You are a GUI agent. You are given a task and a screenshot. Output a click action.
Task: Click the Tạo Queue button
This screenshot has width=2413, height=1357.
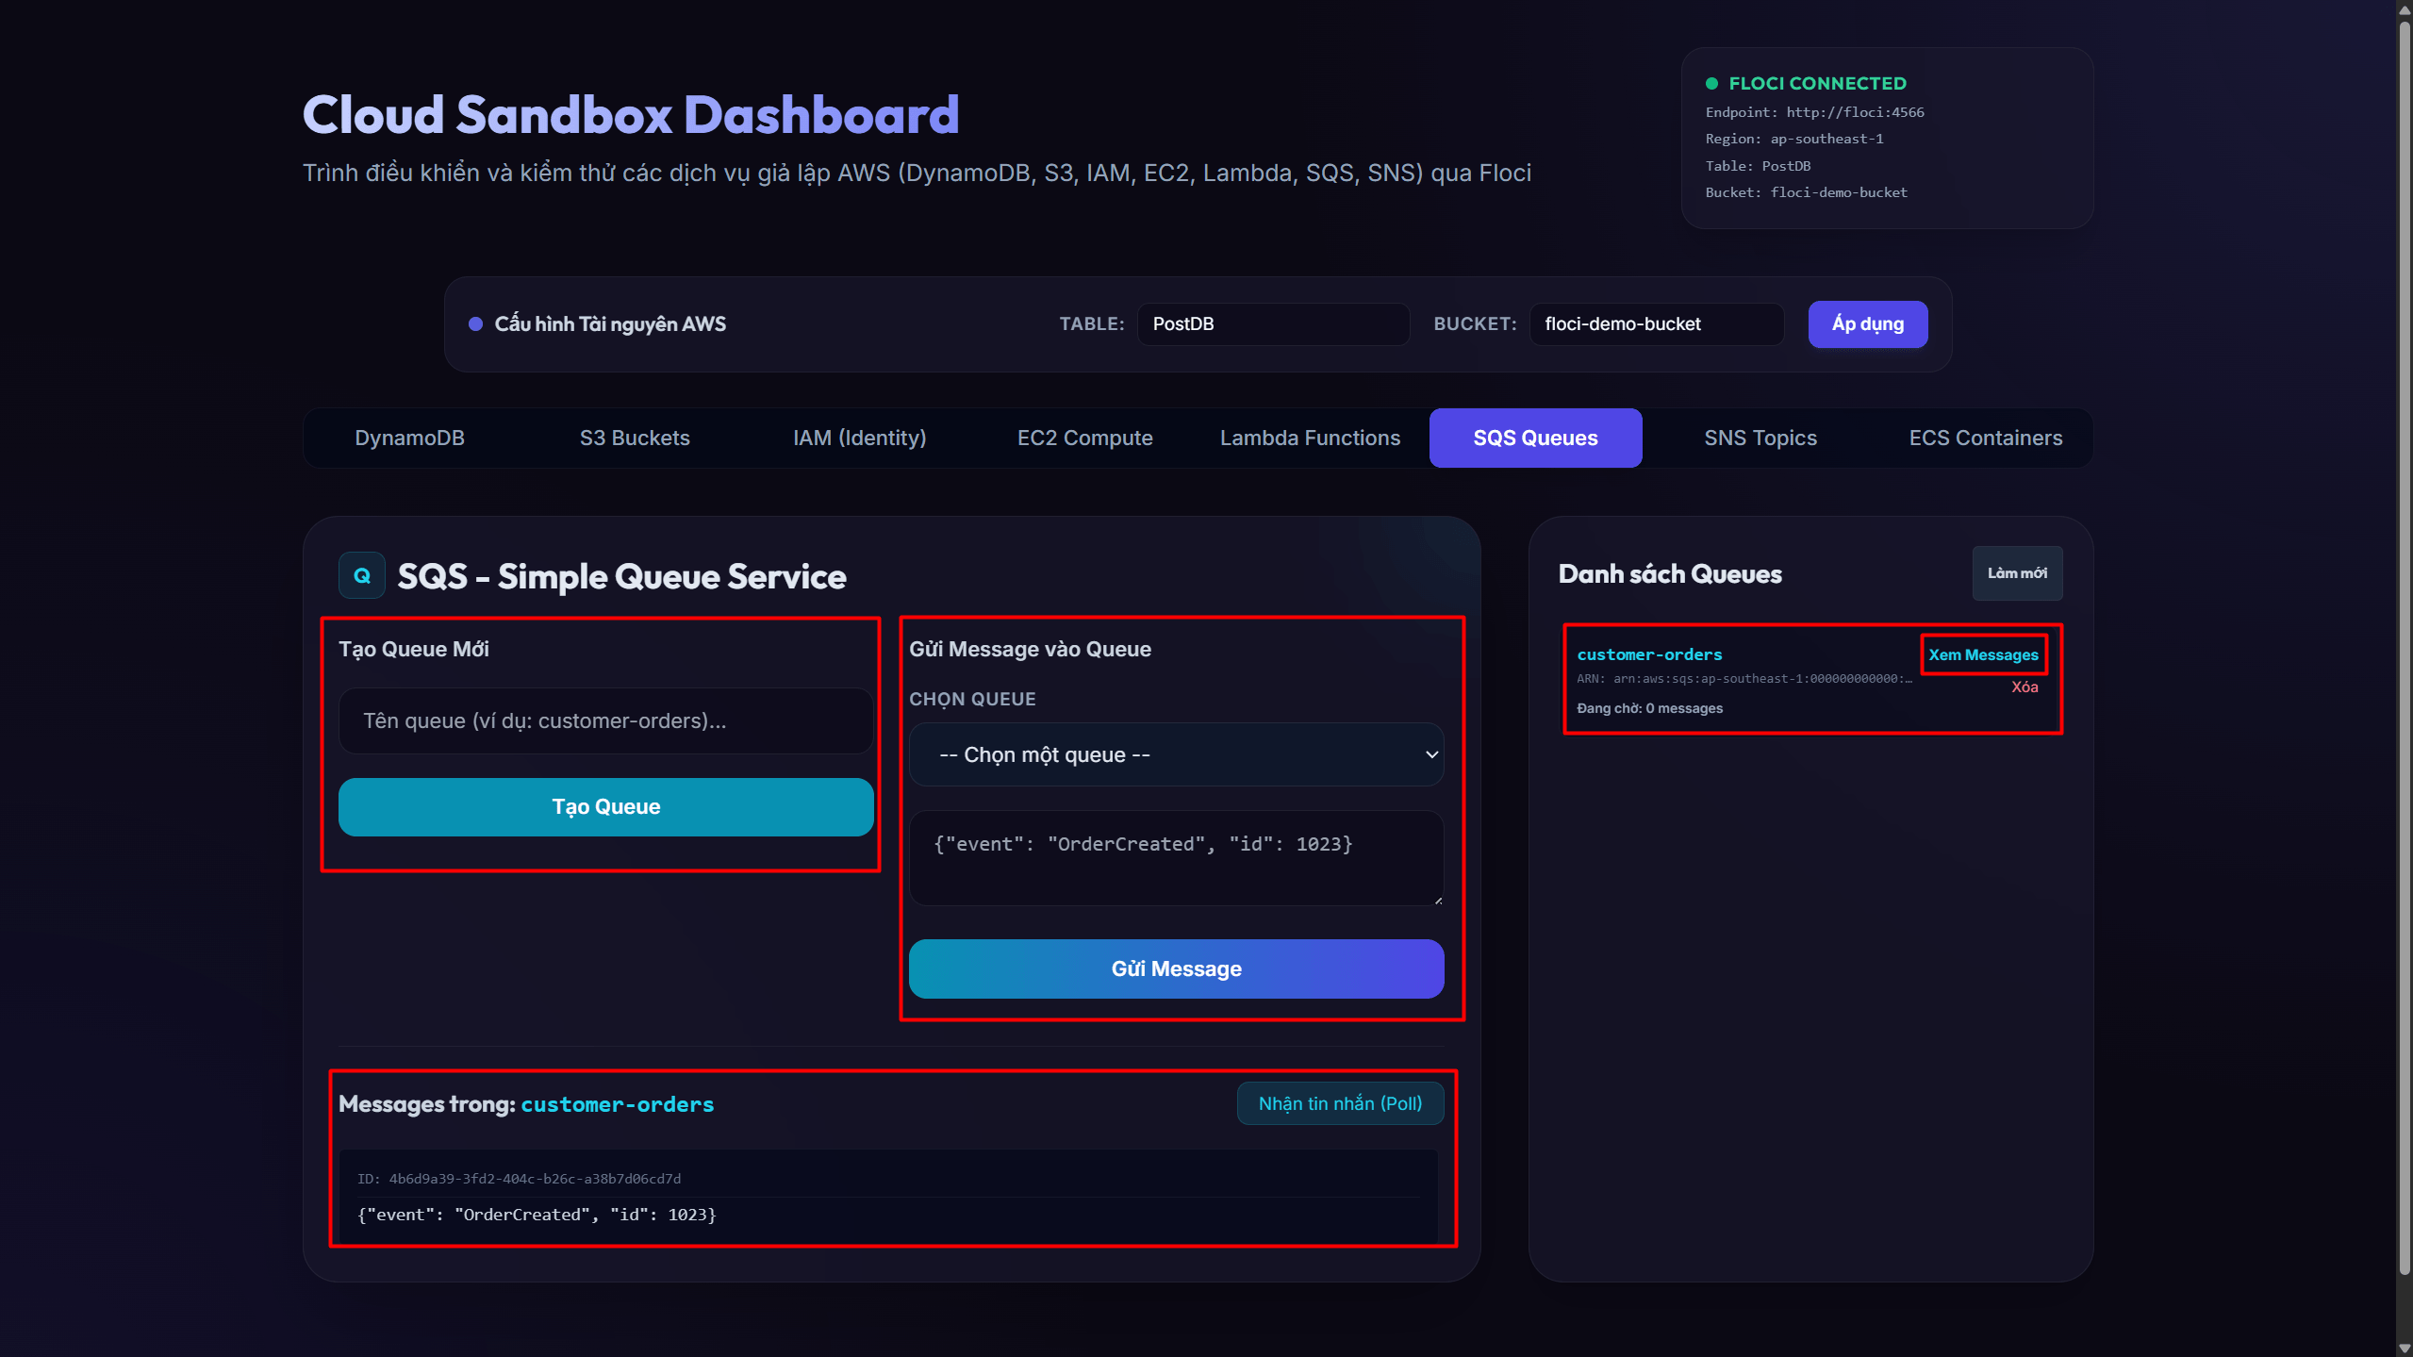605,807
